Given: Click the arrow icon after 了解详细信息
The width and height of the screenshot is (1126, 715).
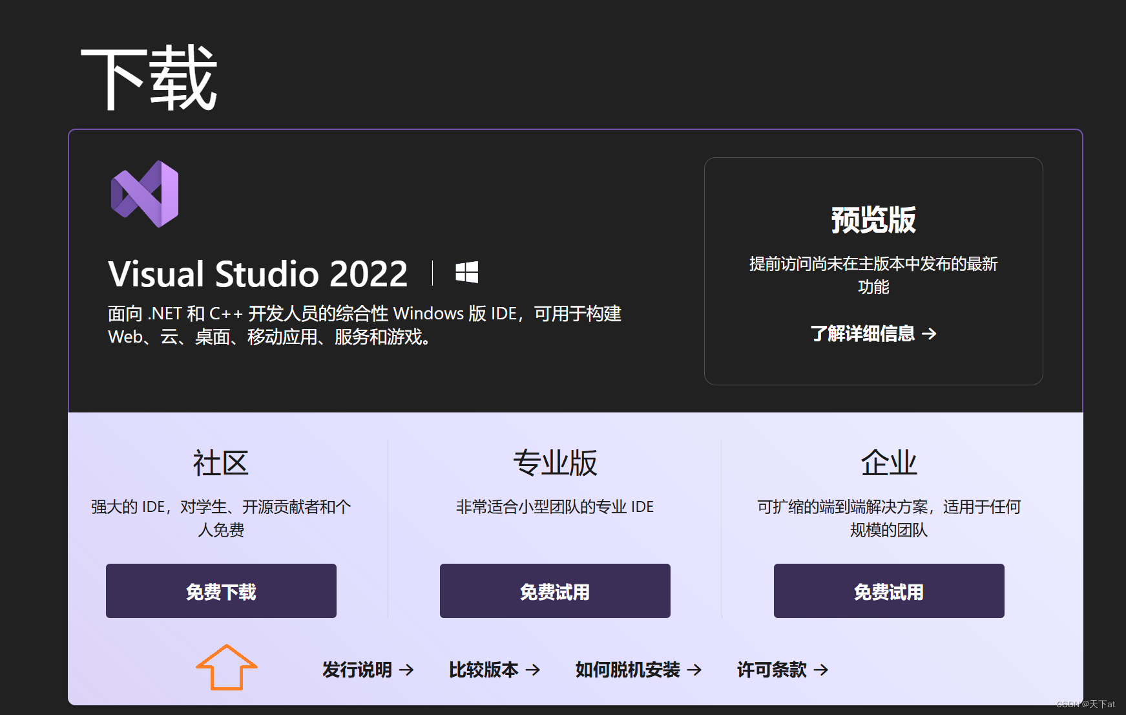Looking at the screenshot, I should click(930, 334).
